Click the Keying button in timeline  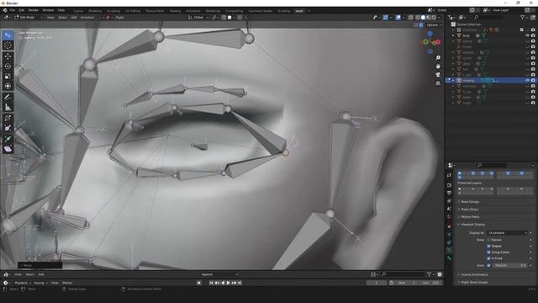(x=40, y=283)
